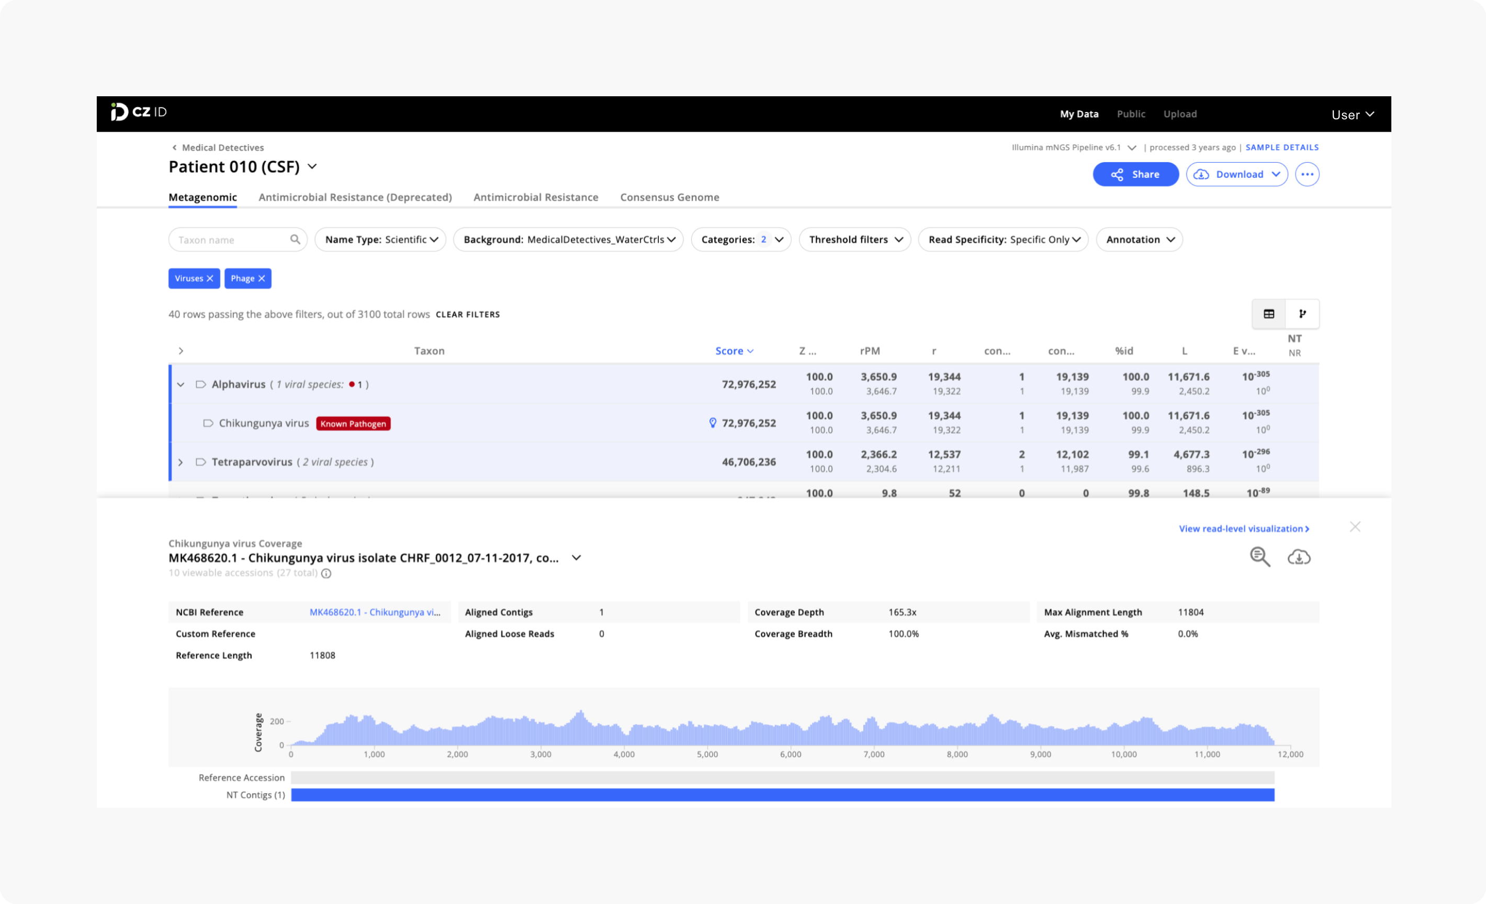Expand all rows with header chevron

pyautogui.click(x=181, y=351)
